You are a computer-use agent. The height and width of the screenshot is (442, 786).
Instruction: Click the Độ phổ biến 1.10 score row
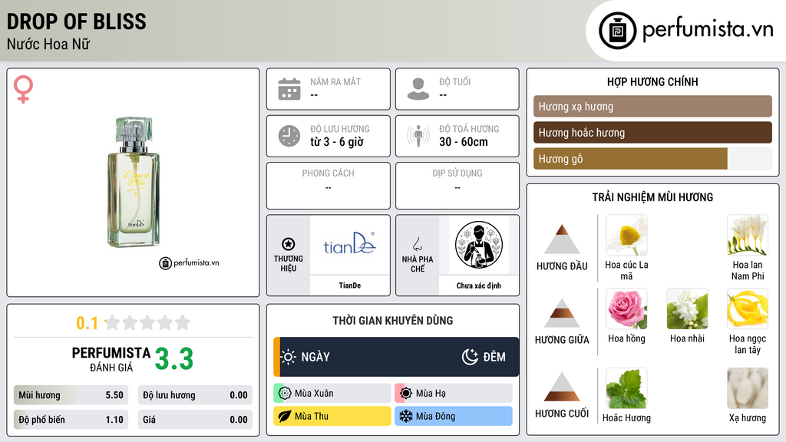[x=71, y=420]
